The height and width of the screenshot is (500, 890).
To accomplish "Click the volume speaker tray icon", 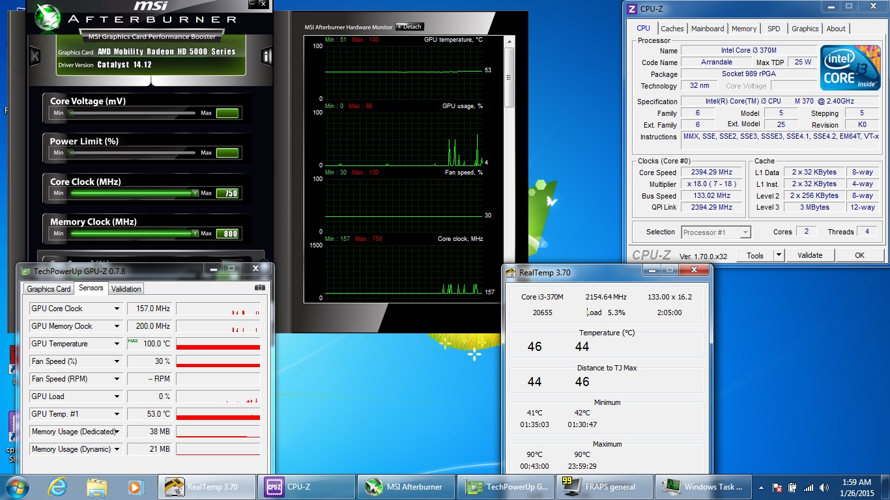I will (825, 488).
